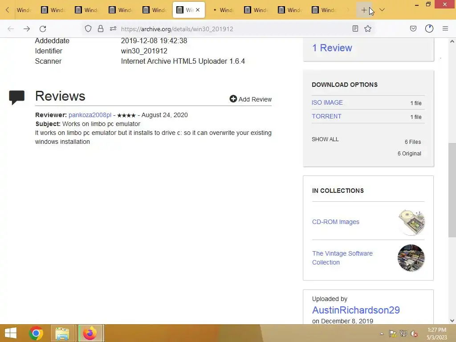Image resolution: width=456 pixels, height=342 pixels.
Task: Go forward one page
Action: click(27, 29)
